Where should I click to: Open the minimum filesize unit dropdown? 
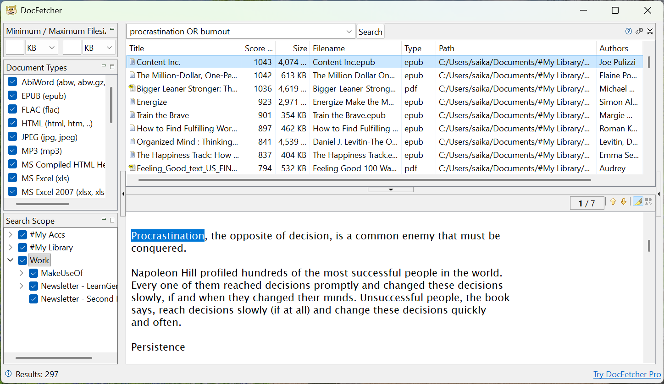coord(42,48)
